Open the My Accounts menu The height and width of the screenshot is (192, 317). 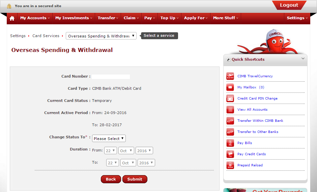coord(35,18)
